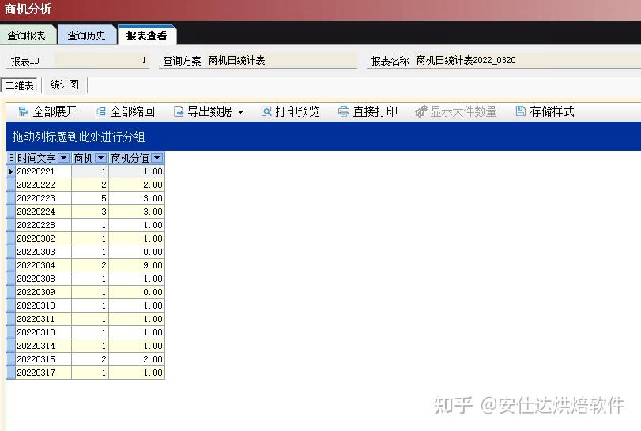Select the cell 20220317
This screenshot has height=431, width=641.
coord(43,373)
